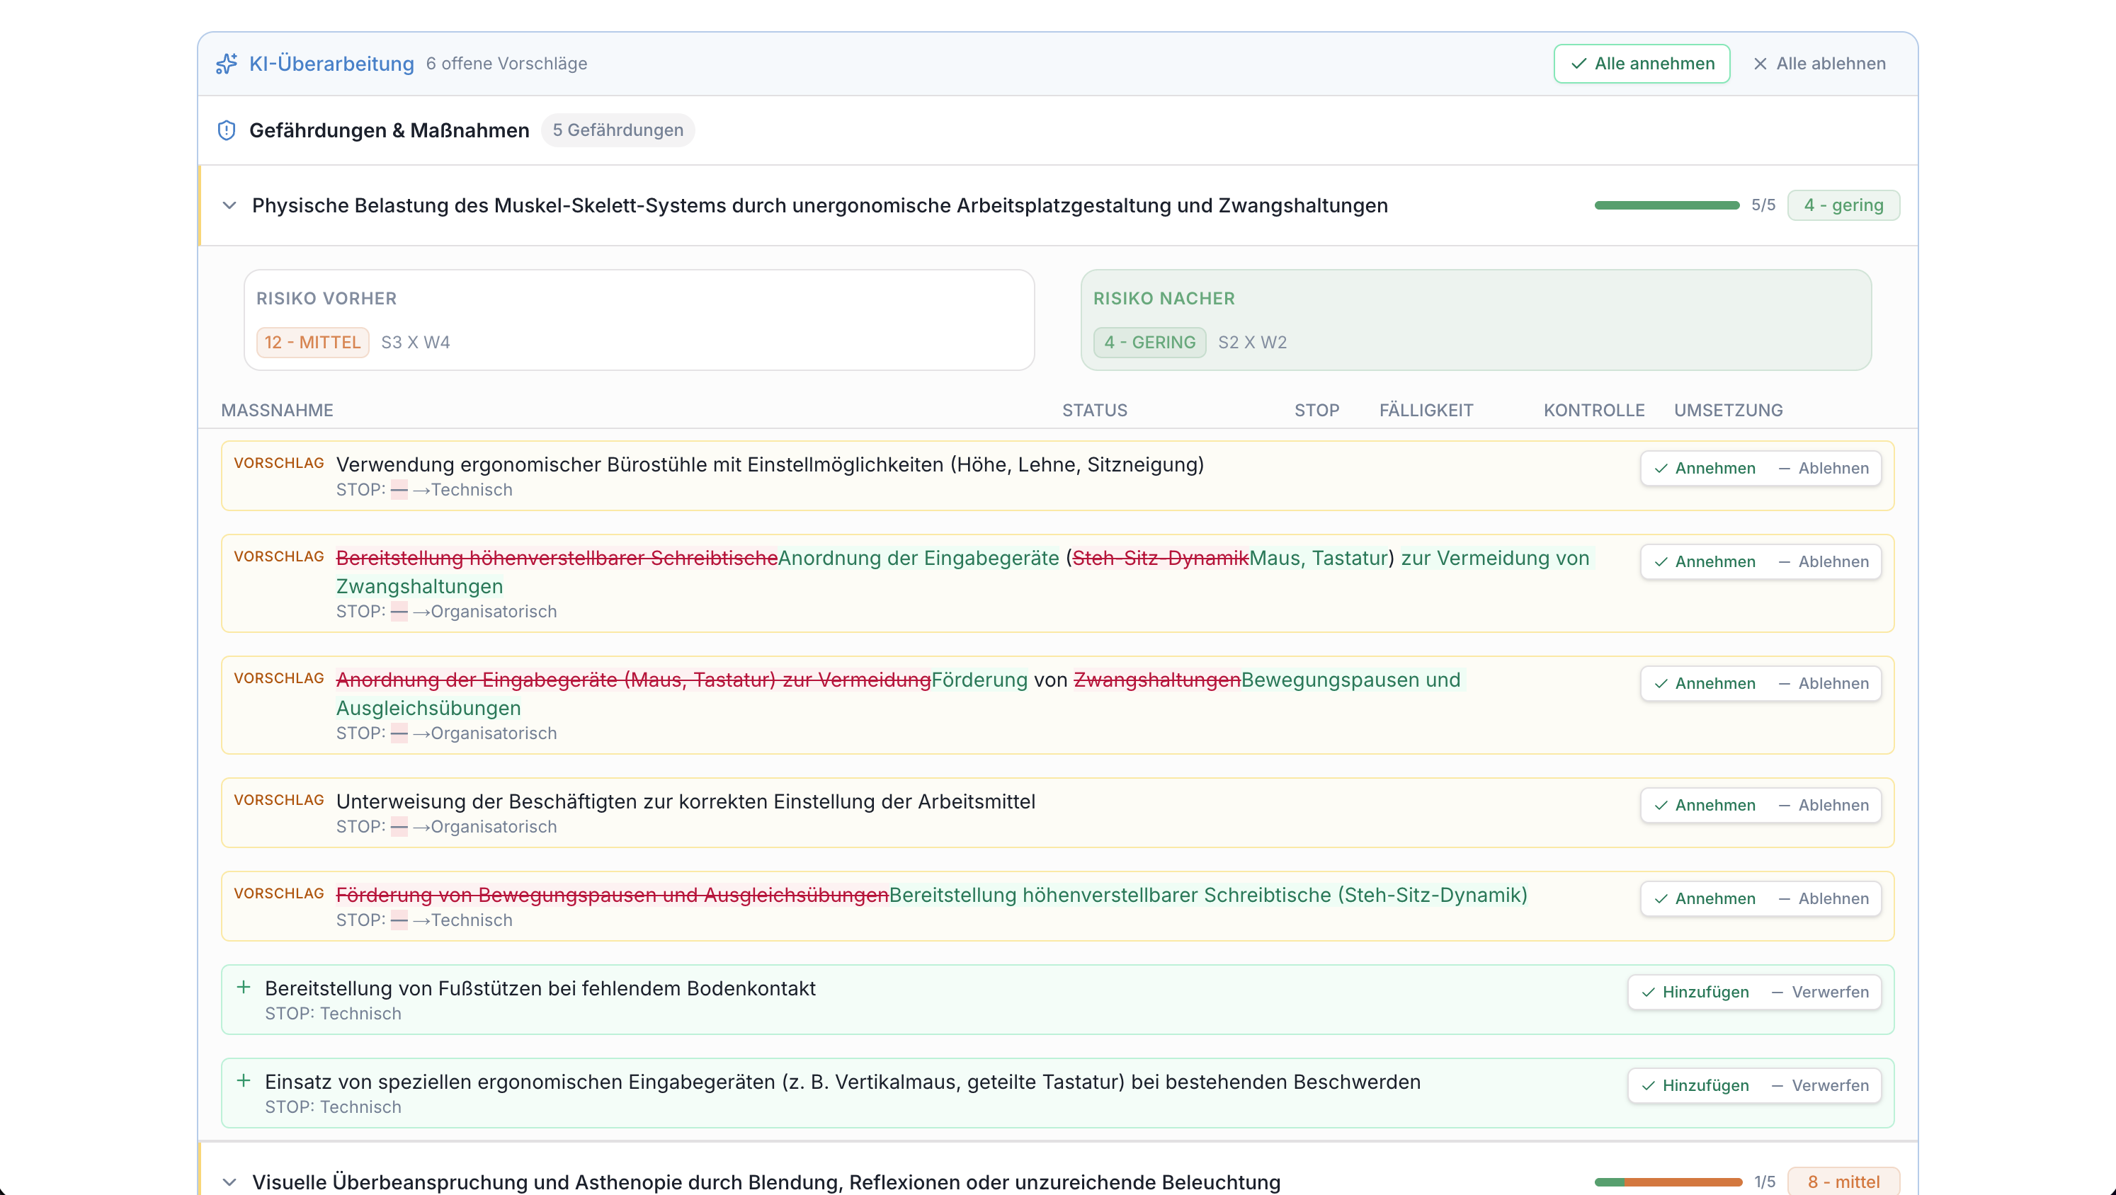This screenshot has height=1195, width=2116.
Task: Click the KI-Überarbeitung sparkle icon
Action: [227, 63]
